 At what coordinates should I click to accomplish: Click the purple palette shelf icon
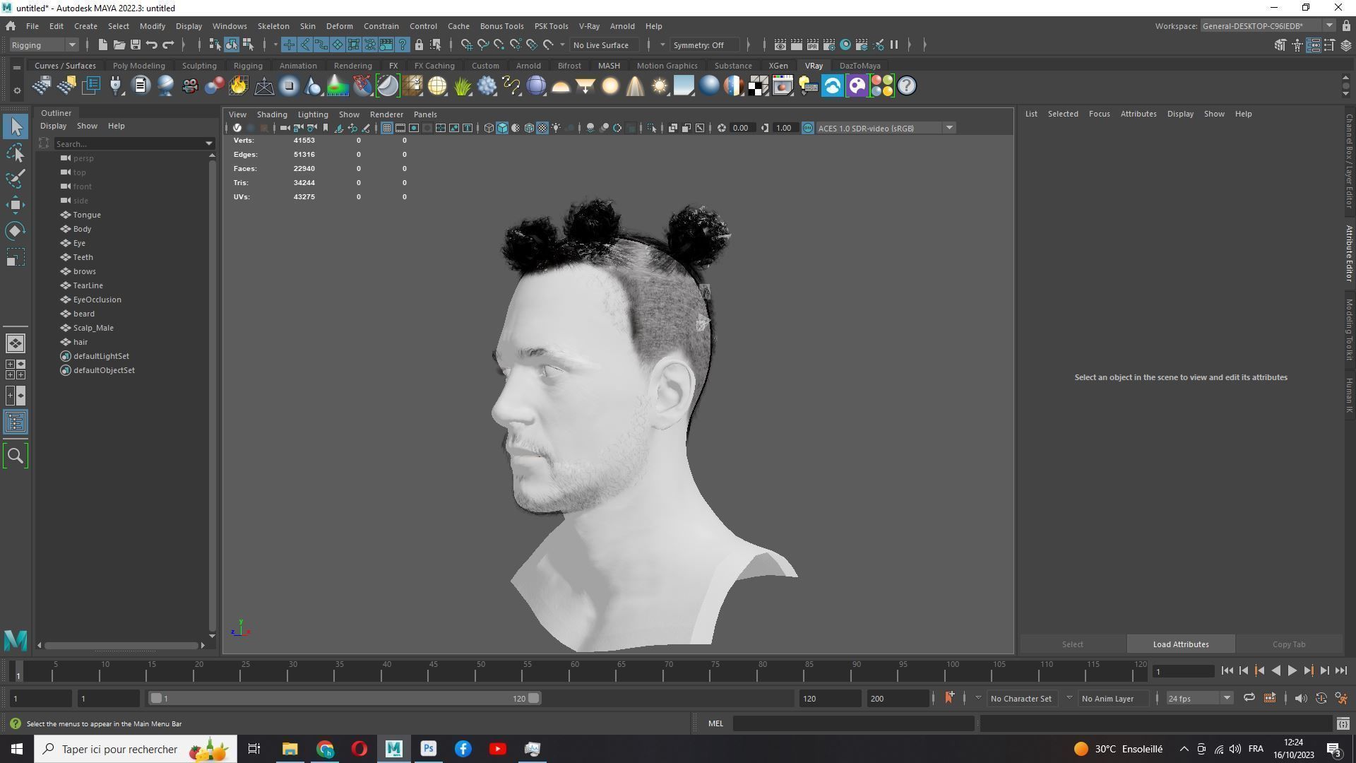pyautogui.click(x=857, y=86)
